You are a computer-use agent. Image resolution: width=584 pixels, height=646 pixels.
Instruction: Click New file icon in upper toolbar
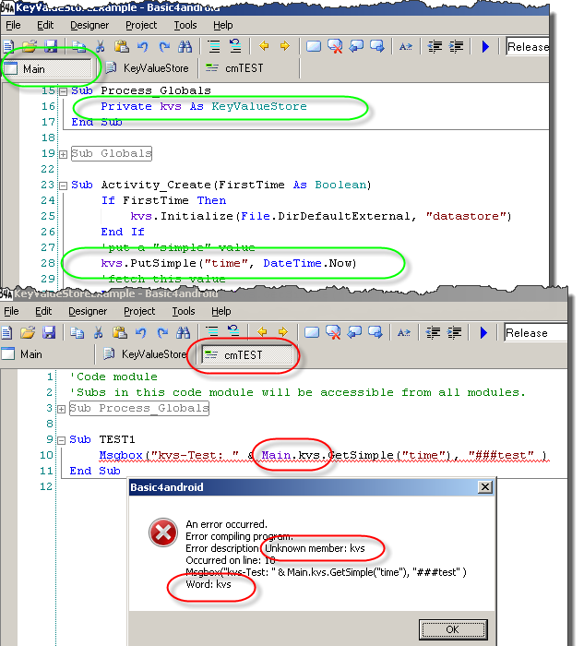8,46
